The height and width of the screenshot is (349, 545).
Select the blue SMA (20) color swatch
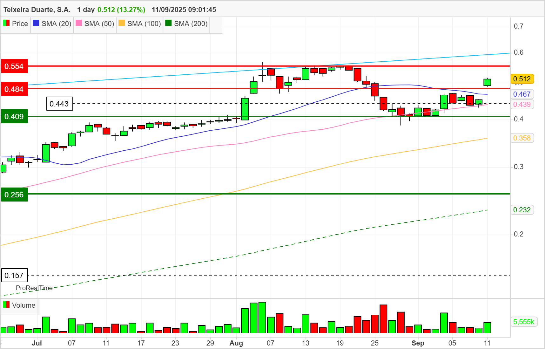[x=36, y=23]
